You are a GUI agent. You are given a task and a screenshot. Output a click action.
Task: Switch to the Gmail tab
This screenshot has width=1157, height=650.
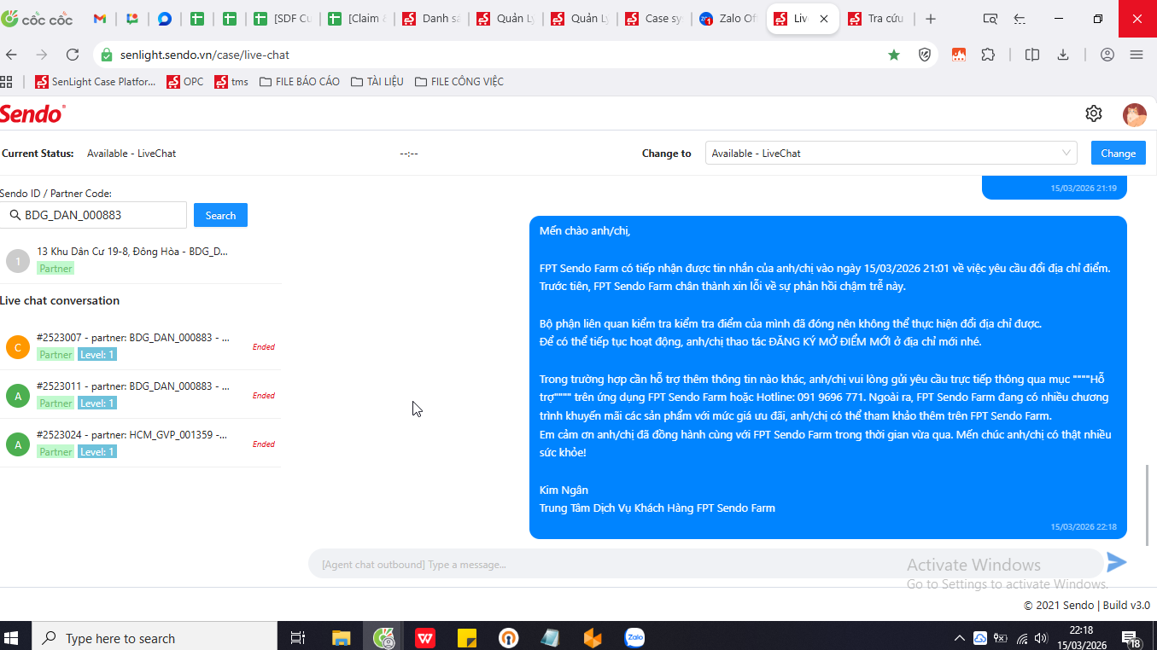point(99,19)
